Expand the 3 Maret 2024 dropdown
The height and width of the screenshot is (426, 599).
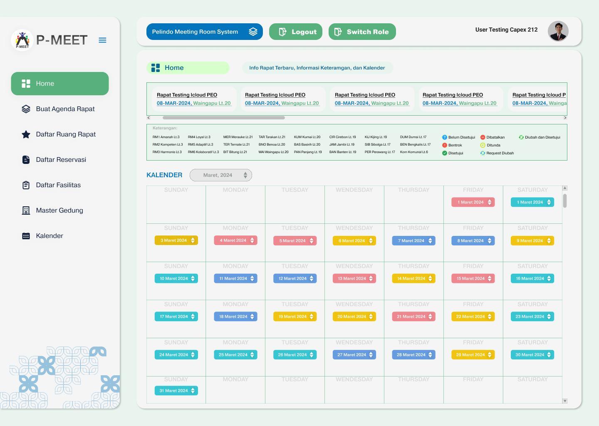pyautogui.click(x=176, y=240)
